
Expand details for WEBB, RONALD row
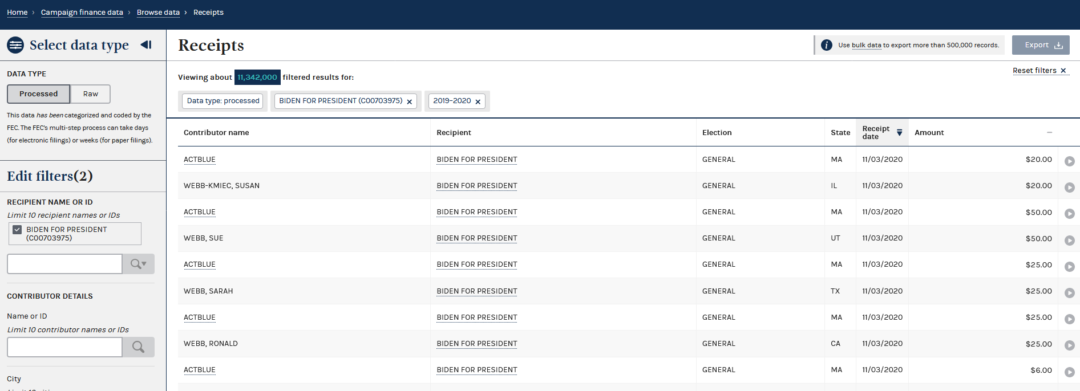click(1070, 345)
